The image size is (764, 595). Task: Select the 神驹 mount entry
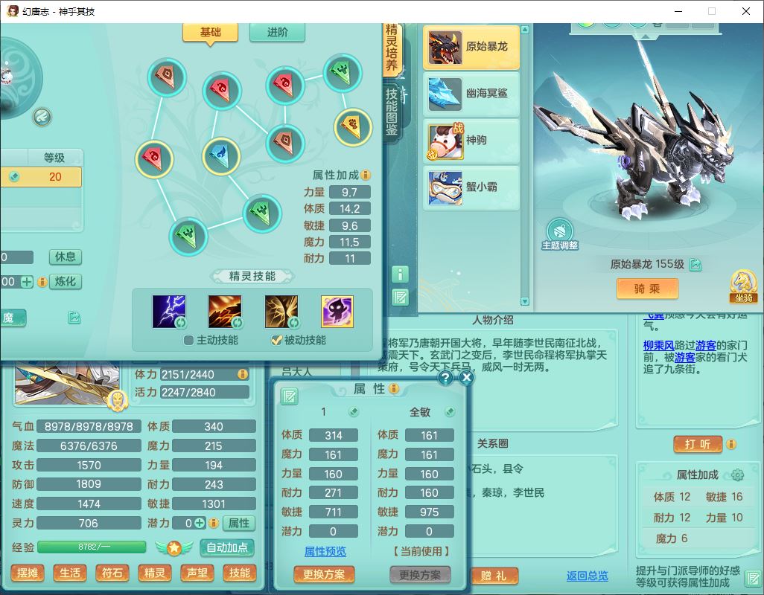click(471, 140)
